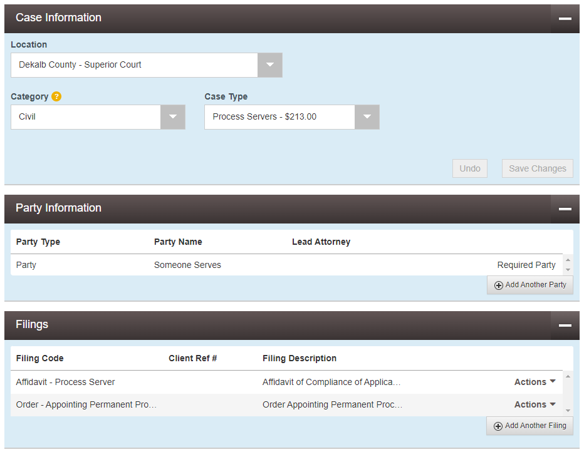Click Add Another Filing button
Screen dimensions: 584x452
click(x=530, y=426)
